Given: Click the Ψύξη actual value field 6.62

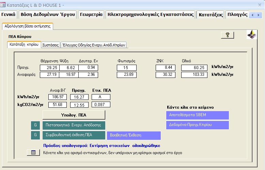Looking at the screenshot, I should point(69,68).
